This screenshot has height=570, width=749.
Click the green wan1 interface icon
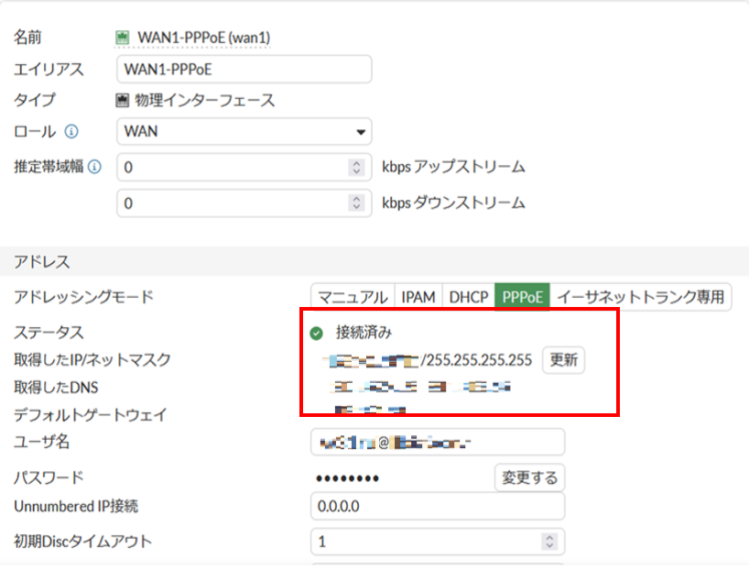[122, 38]
